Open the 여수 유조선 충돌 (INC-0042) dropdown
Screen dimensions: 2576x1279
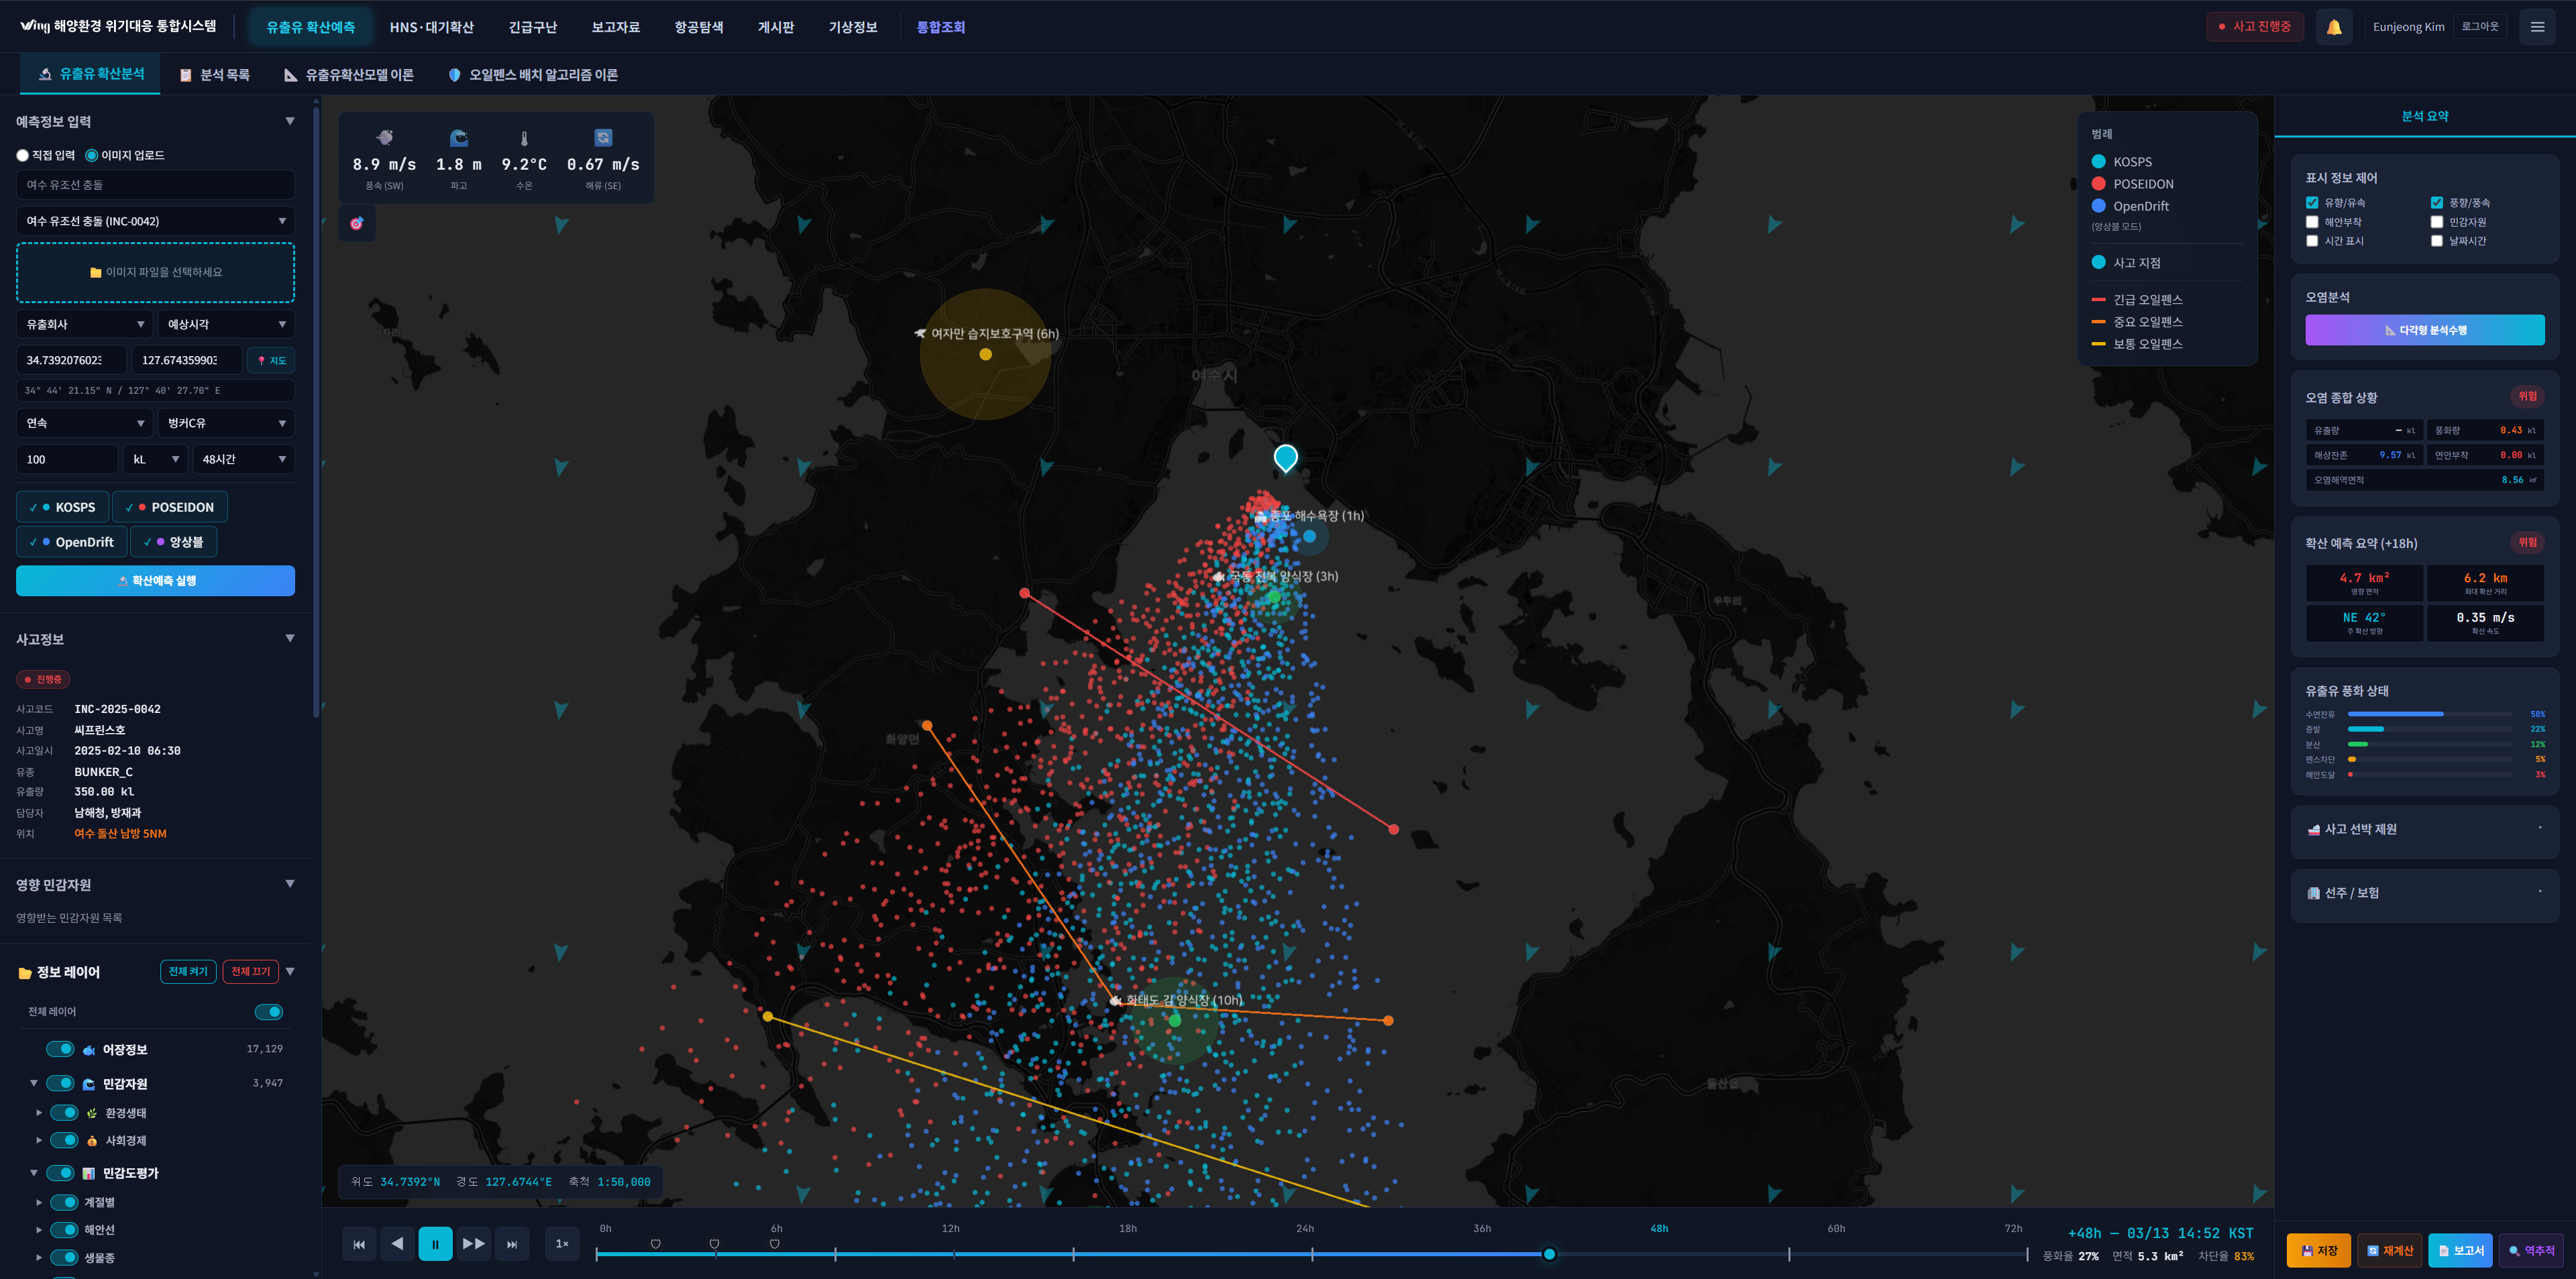coord(155,221)
